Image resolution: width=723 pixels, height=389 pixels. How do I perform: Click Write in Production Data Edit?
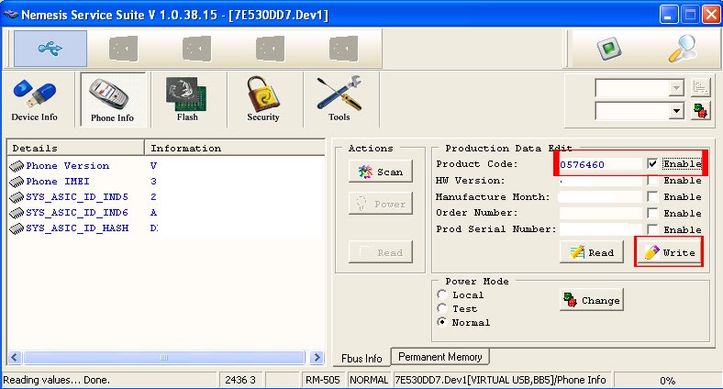click(x=669, y=252)
